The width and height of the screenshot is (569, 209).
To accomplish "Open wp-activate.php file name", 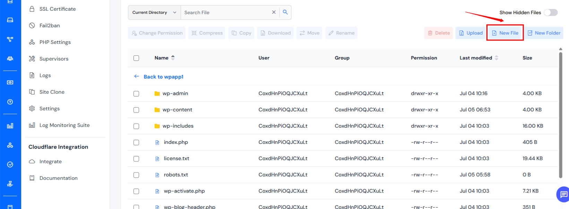I will (x=184, y=191).
